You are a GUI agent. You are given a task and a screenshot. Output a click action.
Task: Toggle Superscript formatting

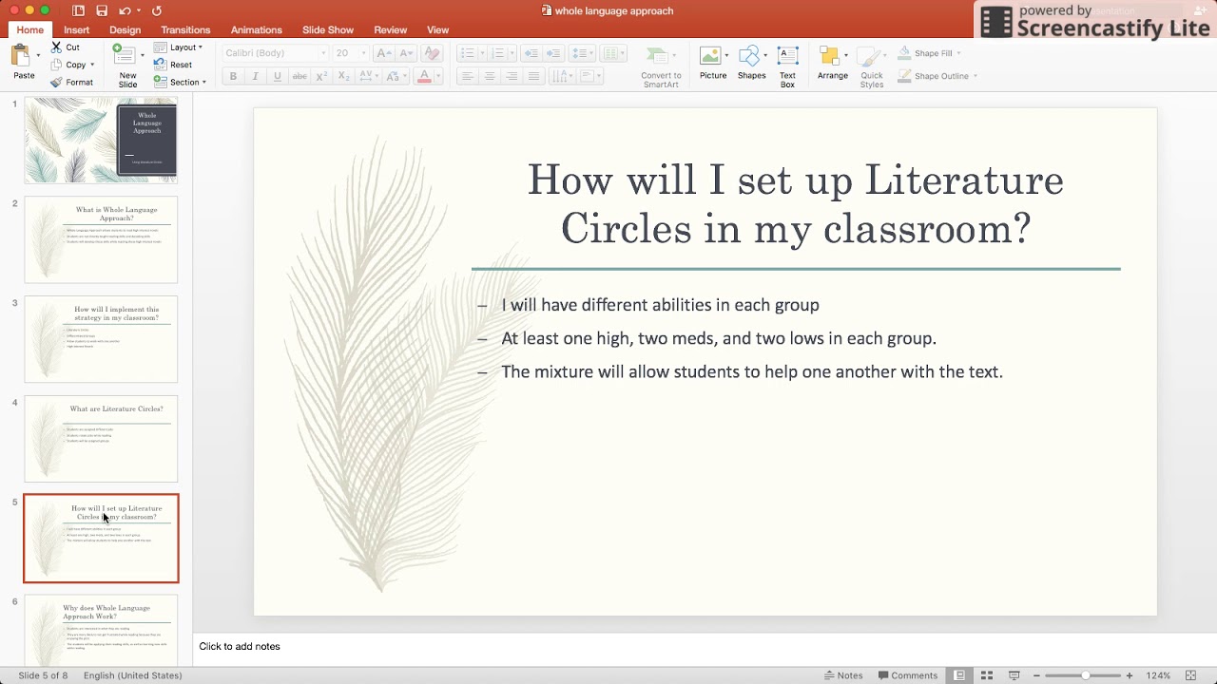(321, 76)
